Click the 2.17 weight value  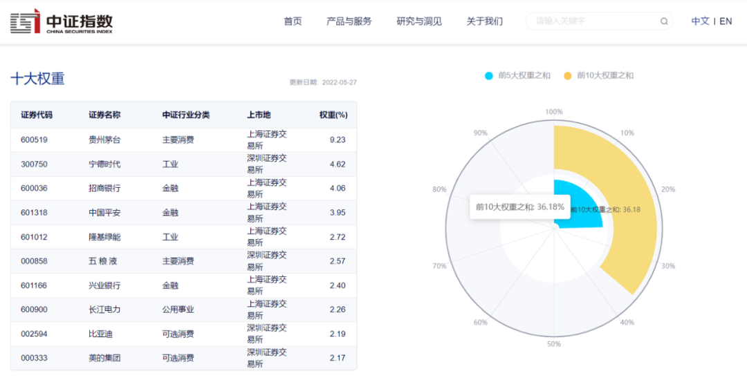(338, 359)
